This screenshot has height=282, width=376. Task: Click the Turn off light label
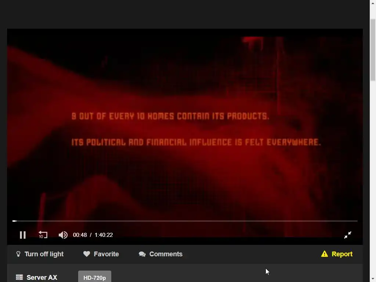click(x=44, y=254)
